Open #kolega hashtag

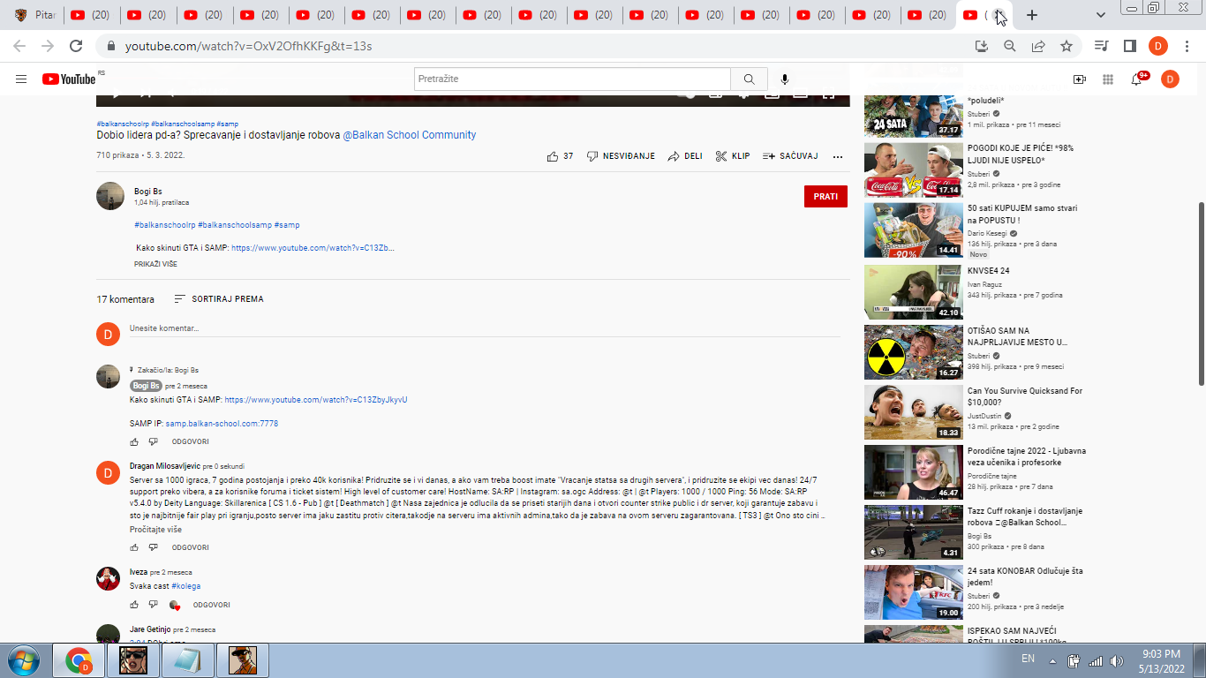185,586
